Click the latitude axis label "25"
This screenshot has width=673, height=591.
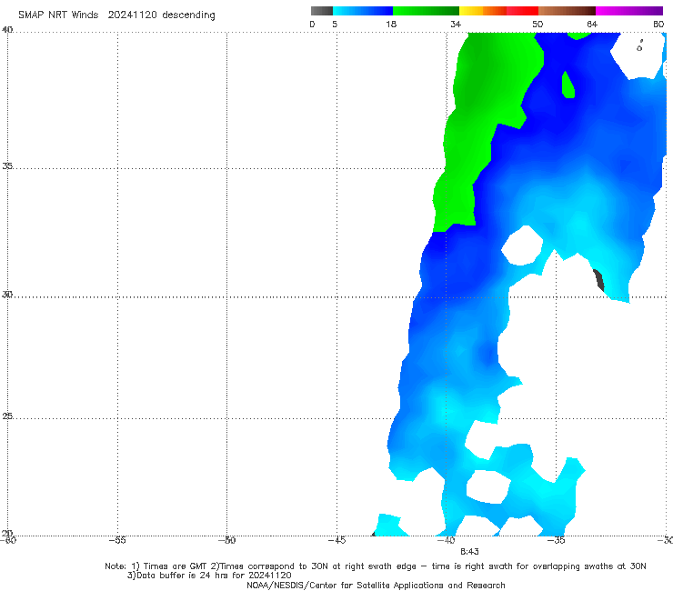click(x=7, y=416)
